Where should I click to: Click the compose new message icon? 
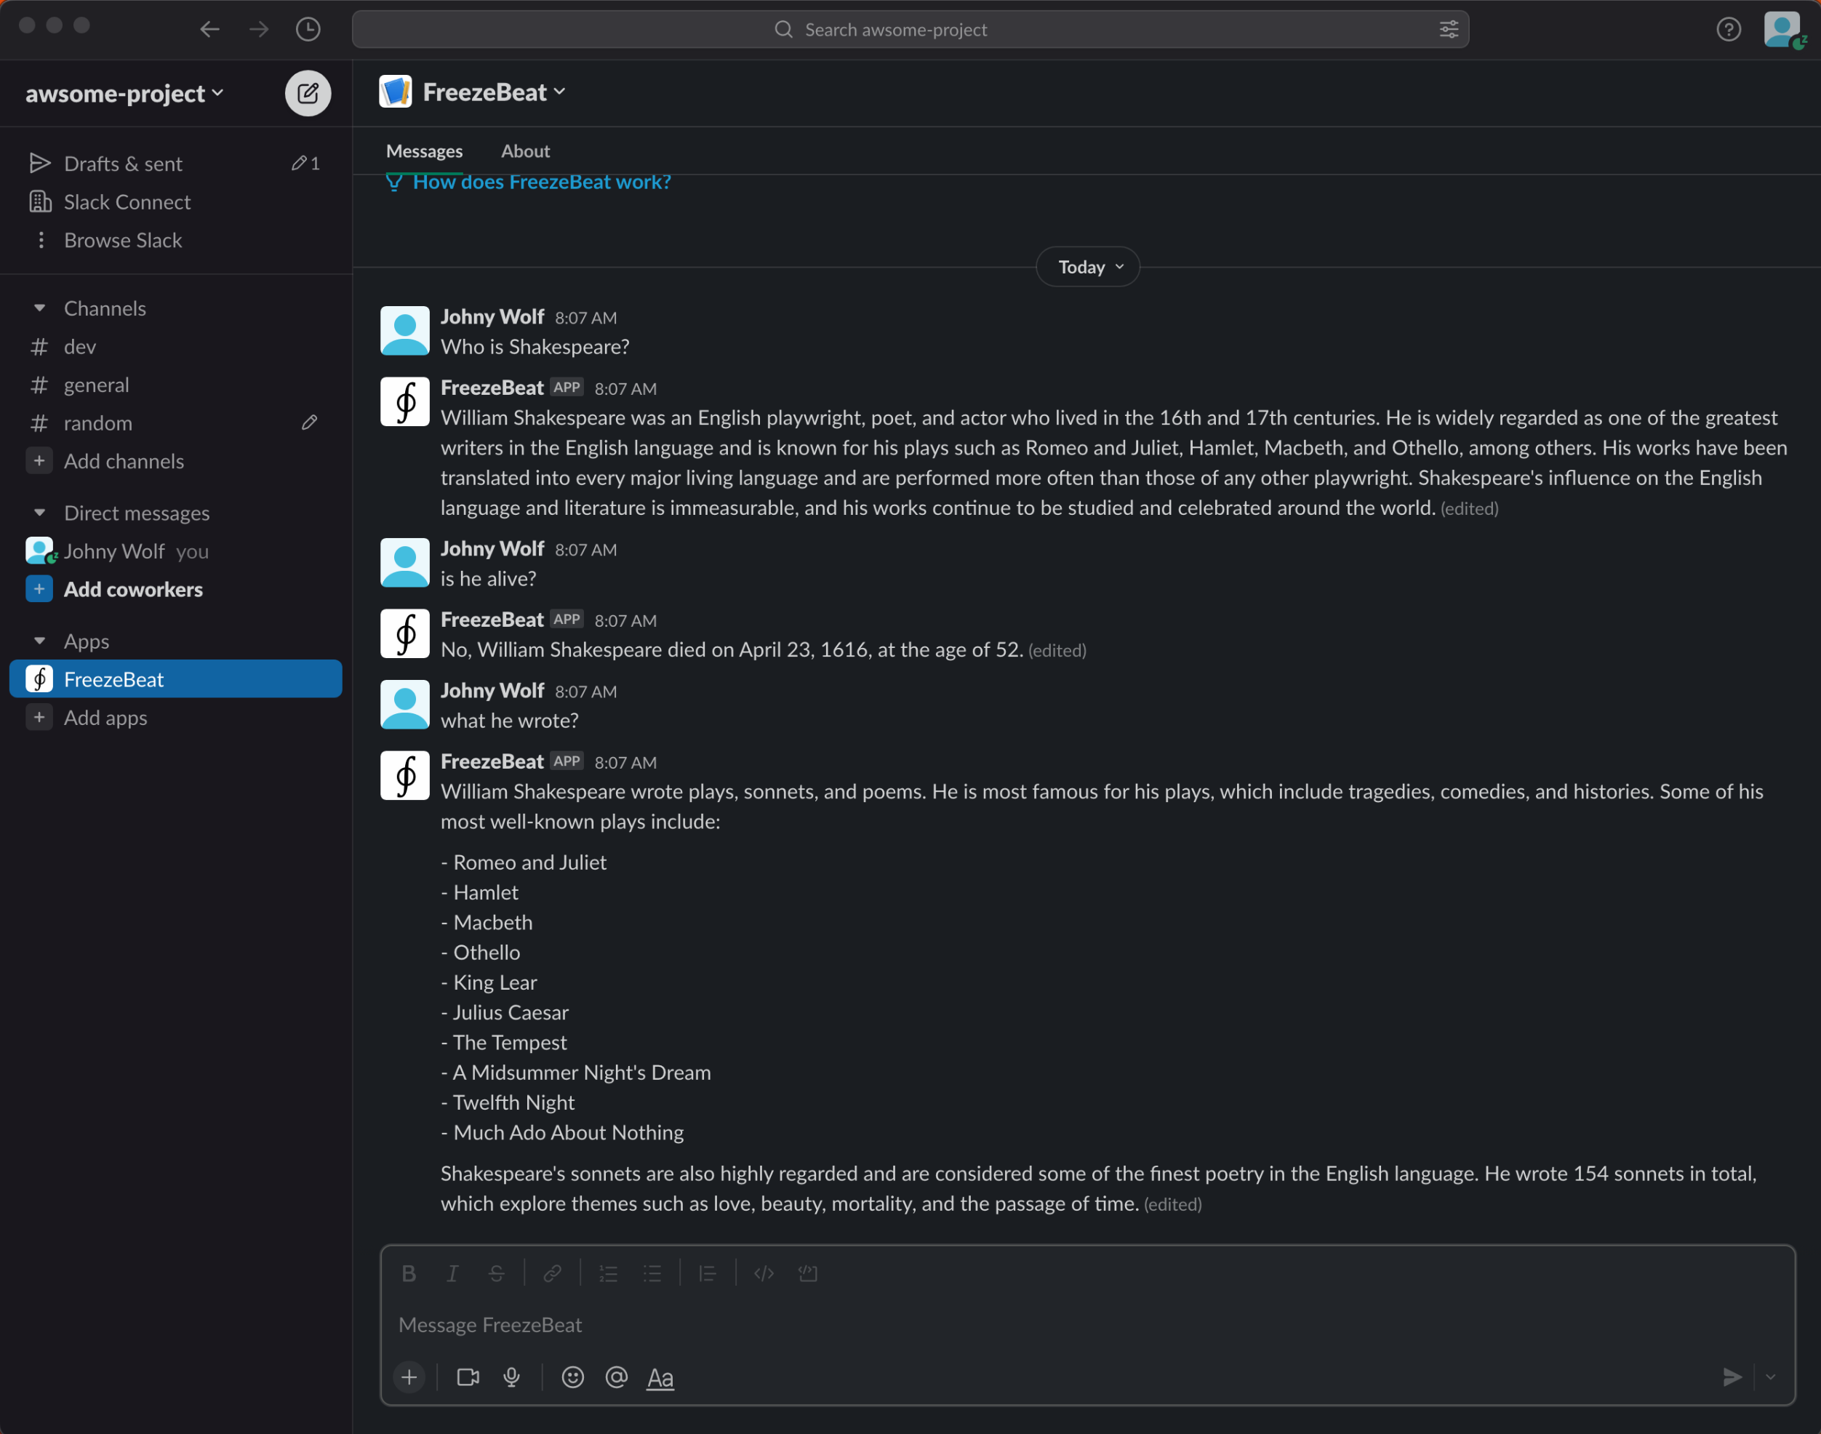point(308,93)
